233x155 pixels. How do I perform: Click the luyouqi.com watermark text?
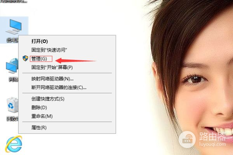point(212,144)
